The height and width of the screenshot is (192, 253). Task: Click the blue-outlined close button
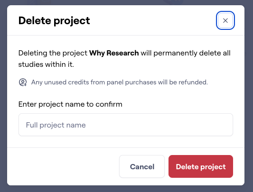[x=225, y=20]
